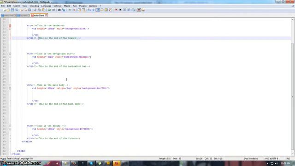295x166 pixels.
Task: Click the Paste clipboard icon
Action: pyautogui.click(x=43, y=10)
